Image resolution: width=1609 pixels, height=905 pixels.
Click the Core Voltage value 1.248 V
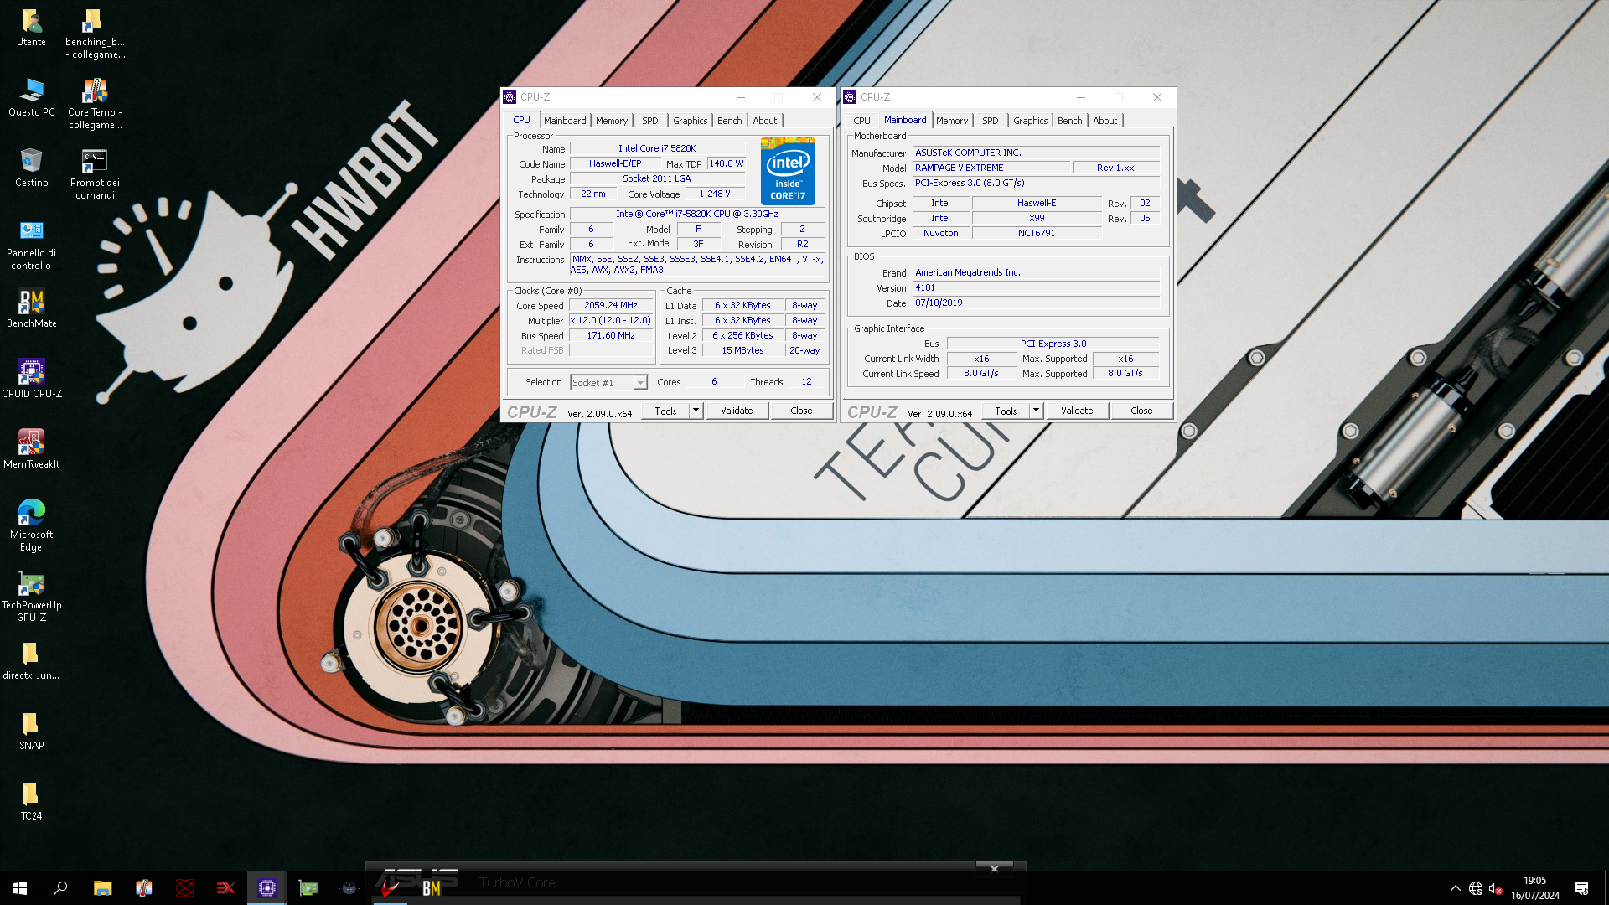pyautogui.click(x=715, y=194)
